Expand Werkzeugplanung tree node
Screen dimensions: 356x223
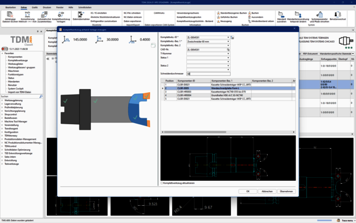(2, 100)
